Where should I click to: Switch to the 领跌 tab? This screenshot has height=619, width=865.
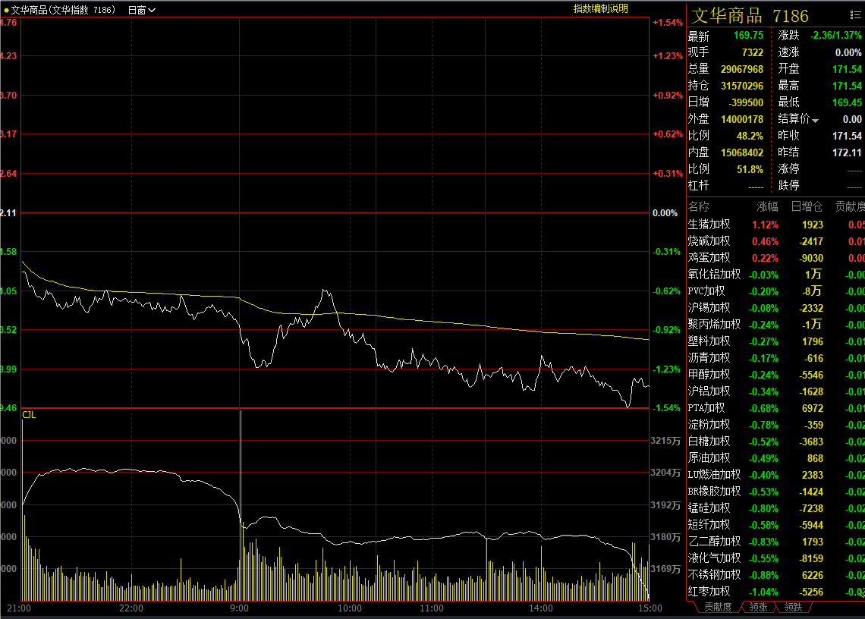tap(793, 607)
